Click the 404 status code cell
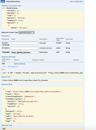 coord(3,64)
